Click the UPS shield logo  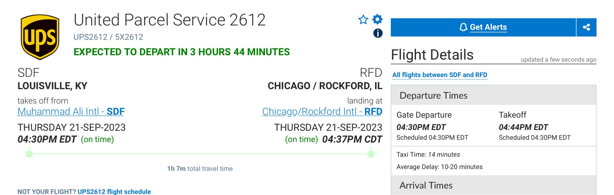(40, 37)
